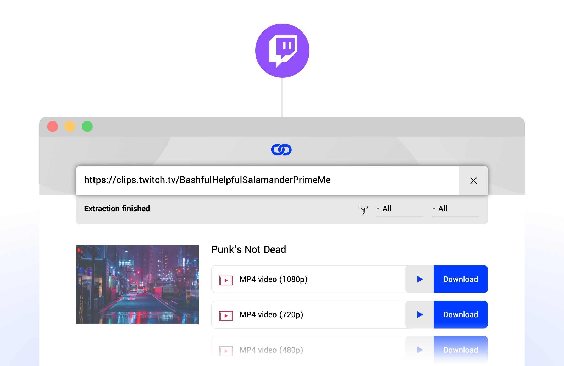Image resolution: width=564 pixels, height=366 pixels.
Task: Preview the MP4 video (720p) with play
Action: [x=420, y=314]
